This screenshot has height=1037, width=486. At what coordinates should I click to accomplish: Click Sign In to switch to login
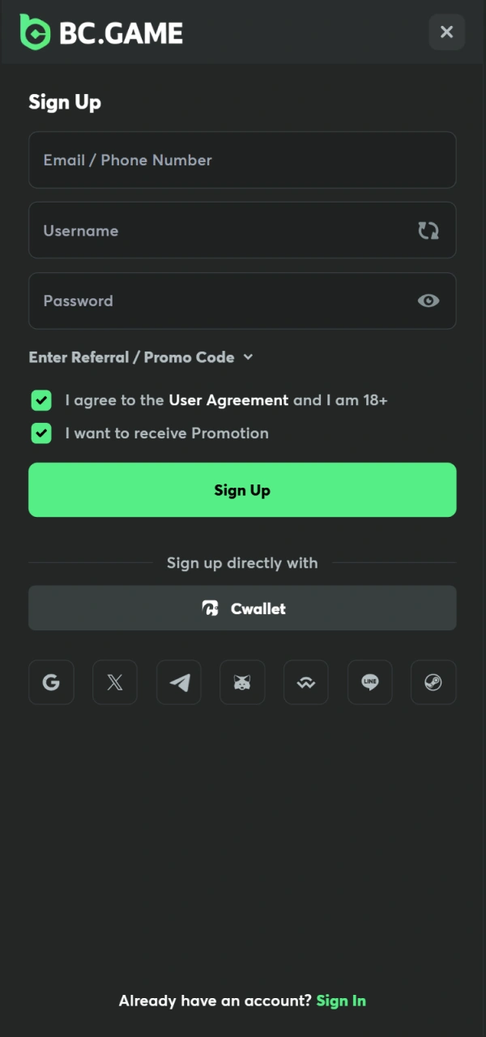[341, 1001]
